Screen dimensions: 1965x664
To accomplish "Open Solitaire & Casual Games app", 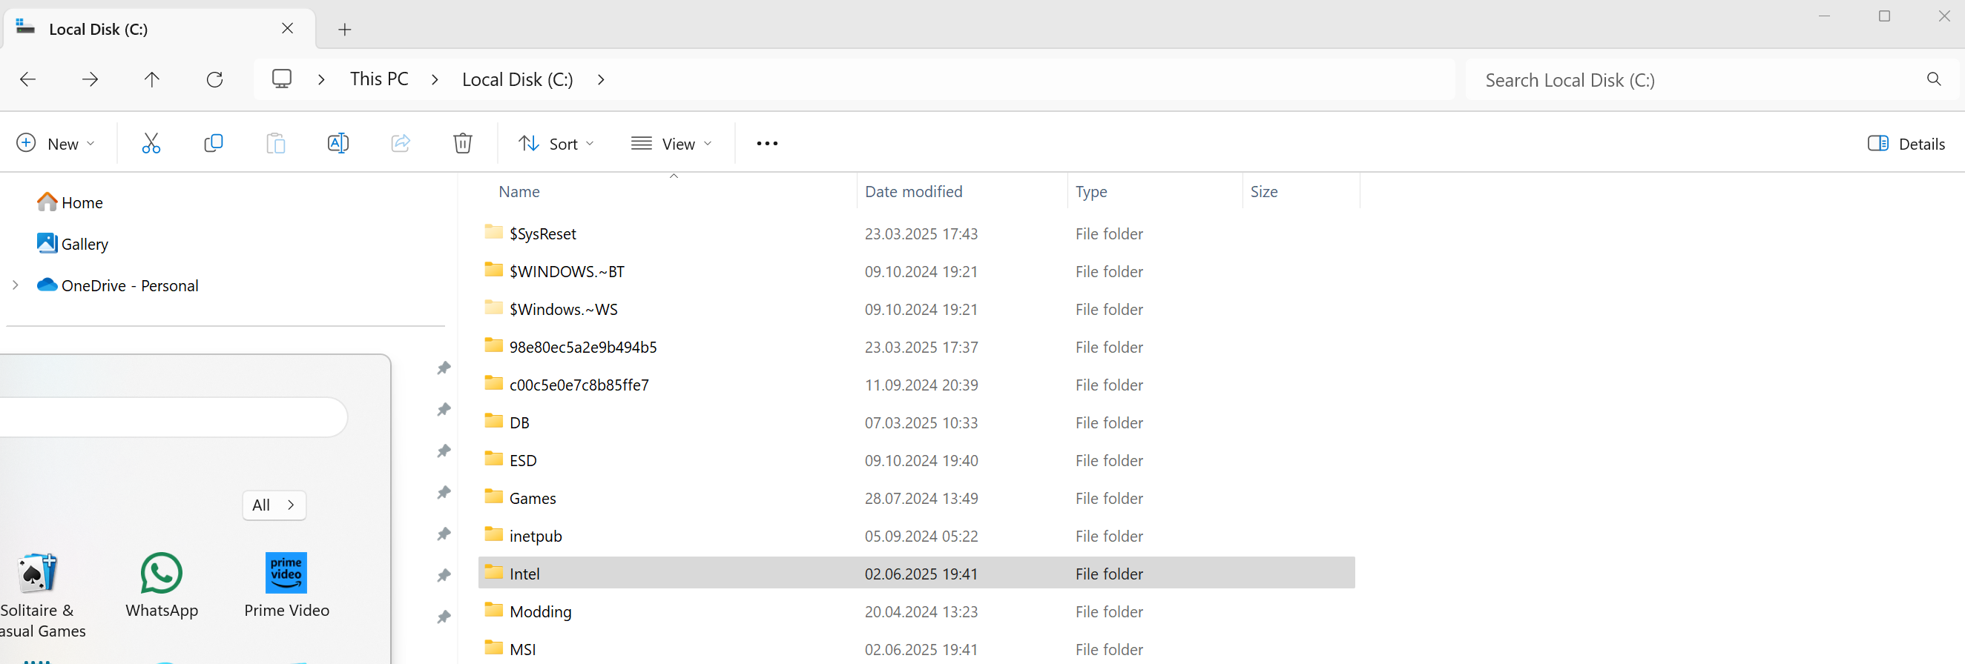I will point(38,595).
